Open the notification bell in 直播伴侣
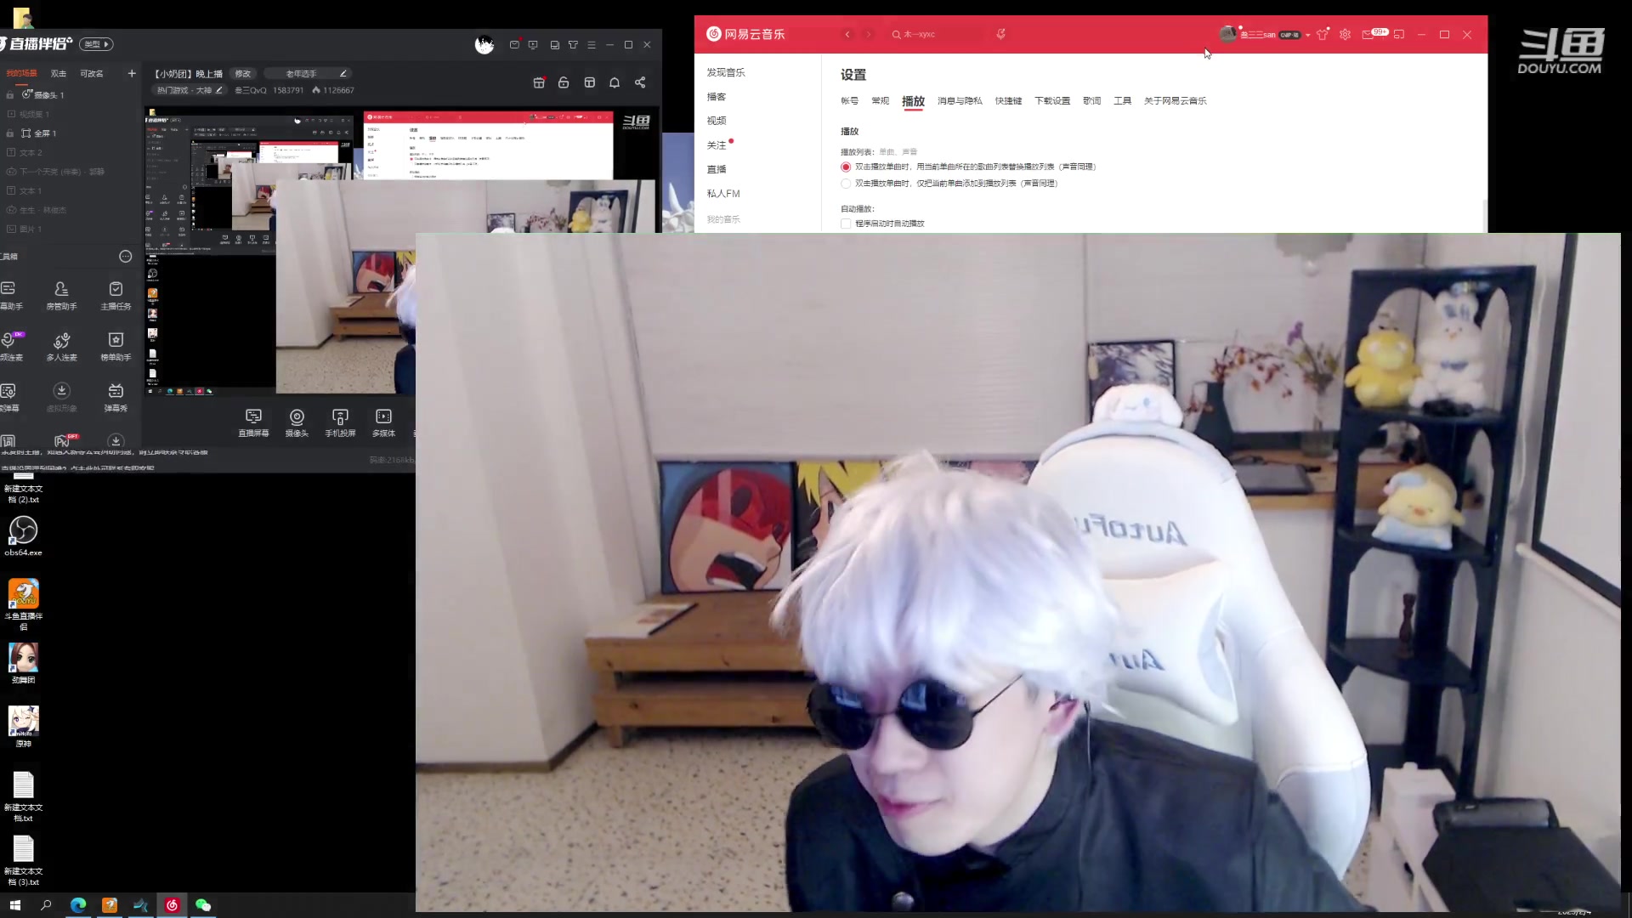 click(x=615, y=82)
